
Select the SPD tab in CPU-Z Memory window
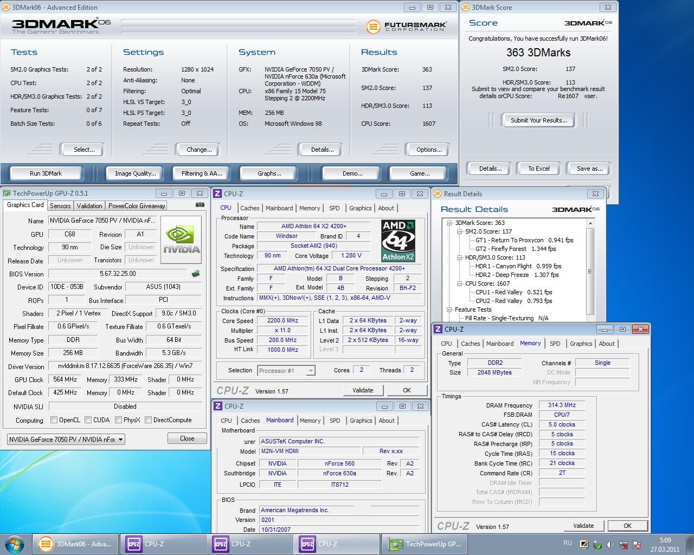[555, 344]
